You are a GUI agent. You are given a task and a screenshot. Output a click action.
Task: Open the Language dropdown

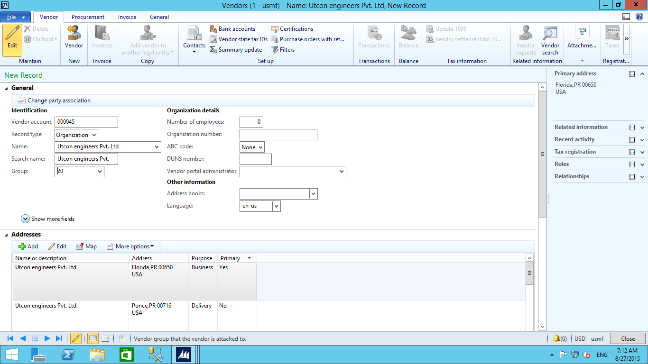(x=276, y=206)
